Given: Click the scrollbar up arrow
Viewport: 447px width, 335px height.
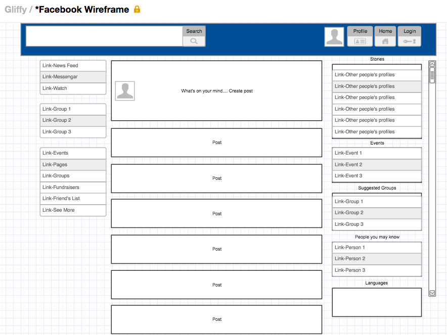Looking at the screenshot, I should pos(432,64).
